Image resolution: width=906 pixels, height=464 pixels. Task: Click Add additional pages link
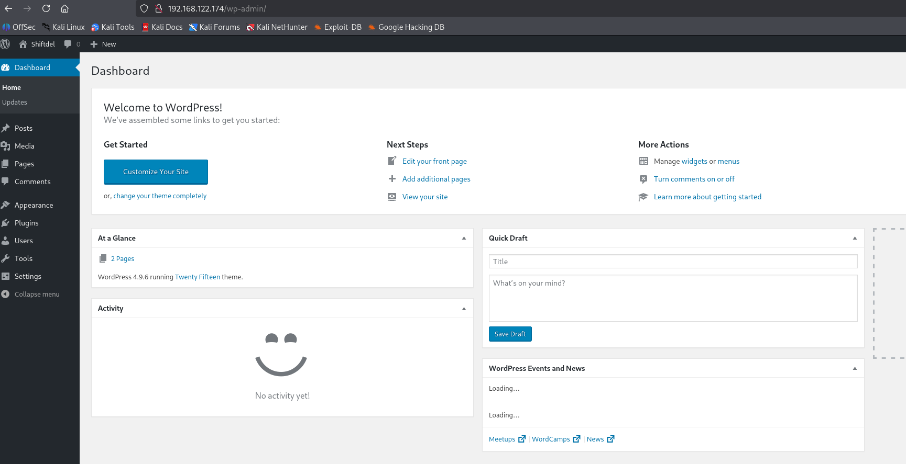(436, 179)
